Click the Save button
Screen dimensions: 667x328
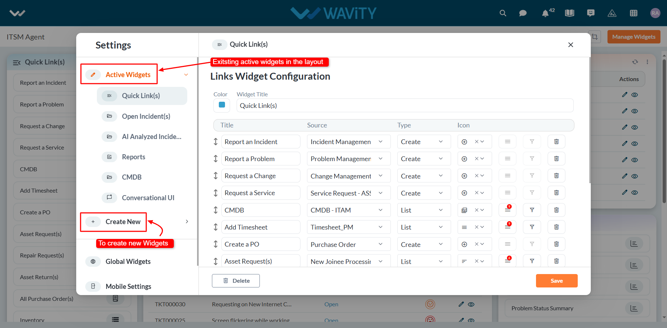[x=557, y=281]
